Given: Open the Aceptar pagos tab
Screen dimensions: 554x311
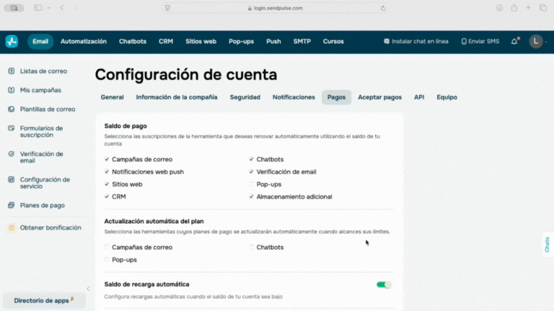Looking at the screenshot, I should pyautogui.click(x=380, y=97).
